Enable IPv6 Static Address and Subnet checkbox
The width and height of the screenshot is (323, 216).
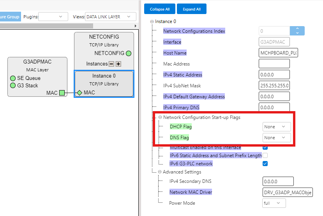(x=265, y=156)
